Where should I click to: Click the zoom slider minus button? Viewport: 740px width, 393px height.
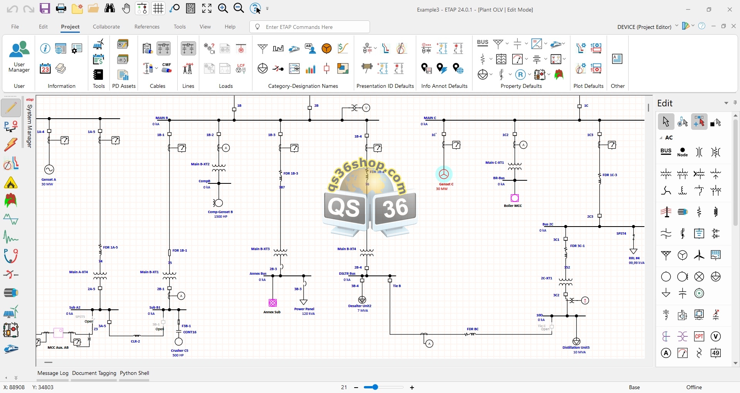pos(356,388)
